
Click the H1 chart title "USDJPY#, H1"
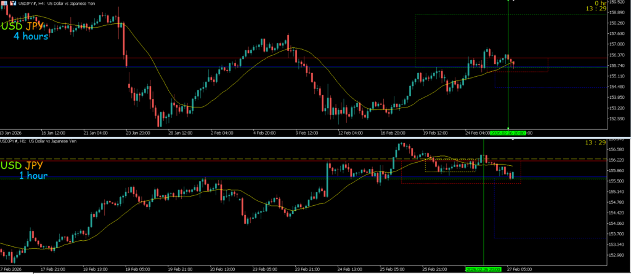click(x=17, y=142)
